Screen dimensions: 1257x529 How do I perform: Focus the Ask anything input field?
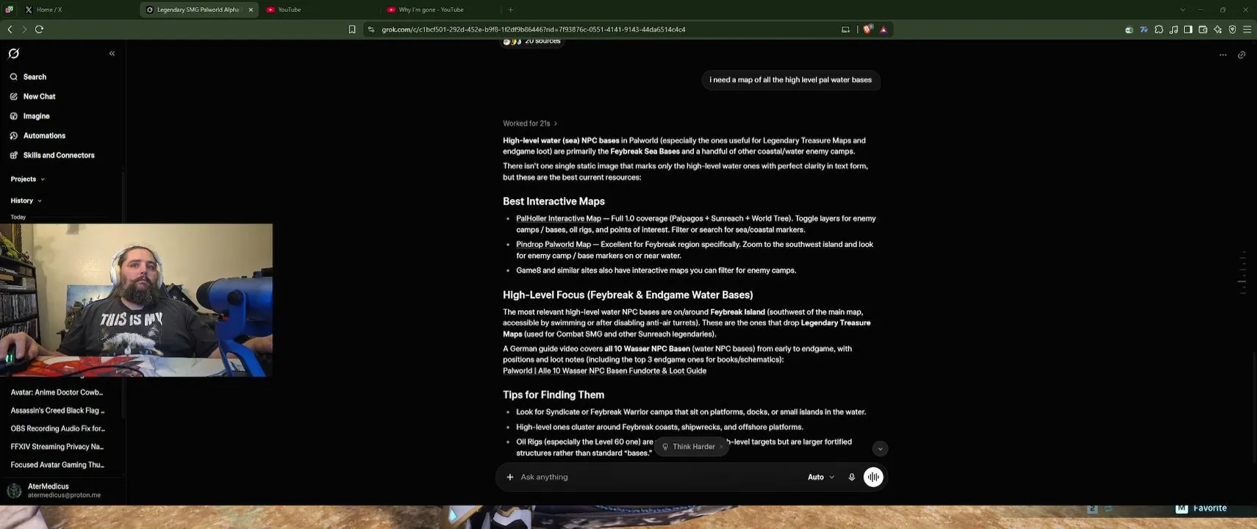[658, 478]
